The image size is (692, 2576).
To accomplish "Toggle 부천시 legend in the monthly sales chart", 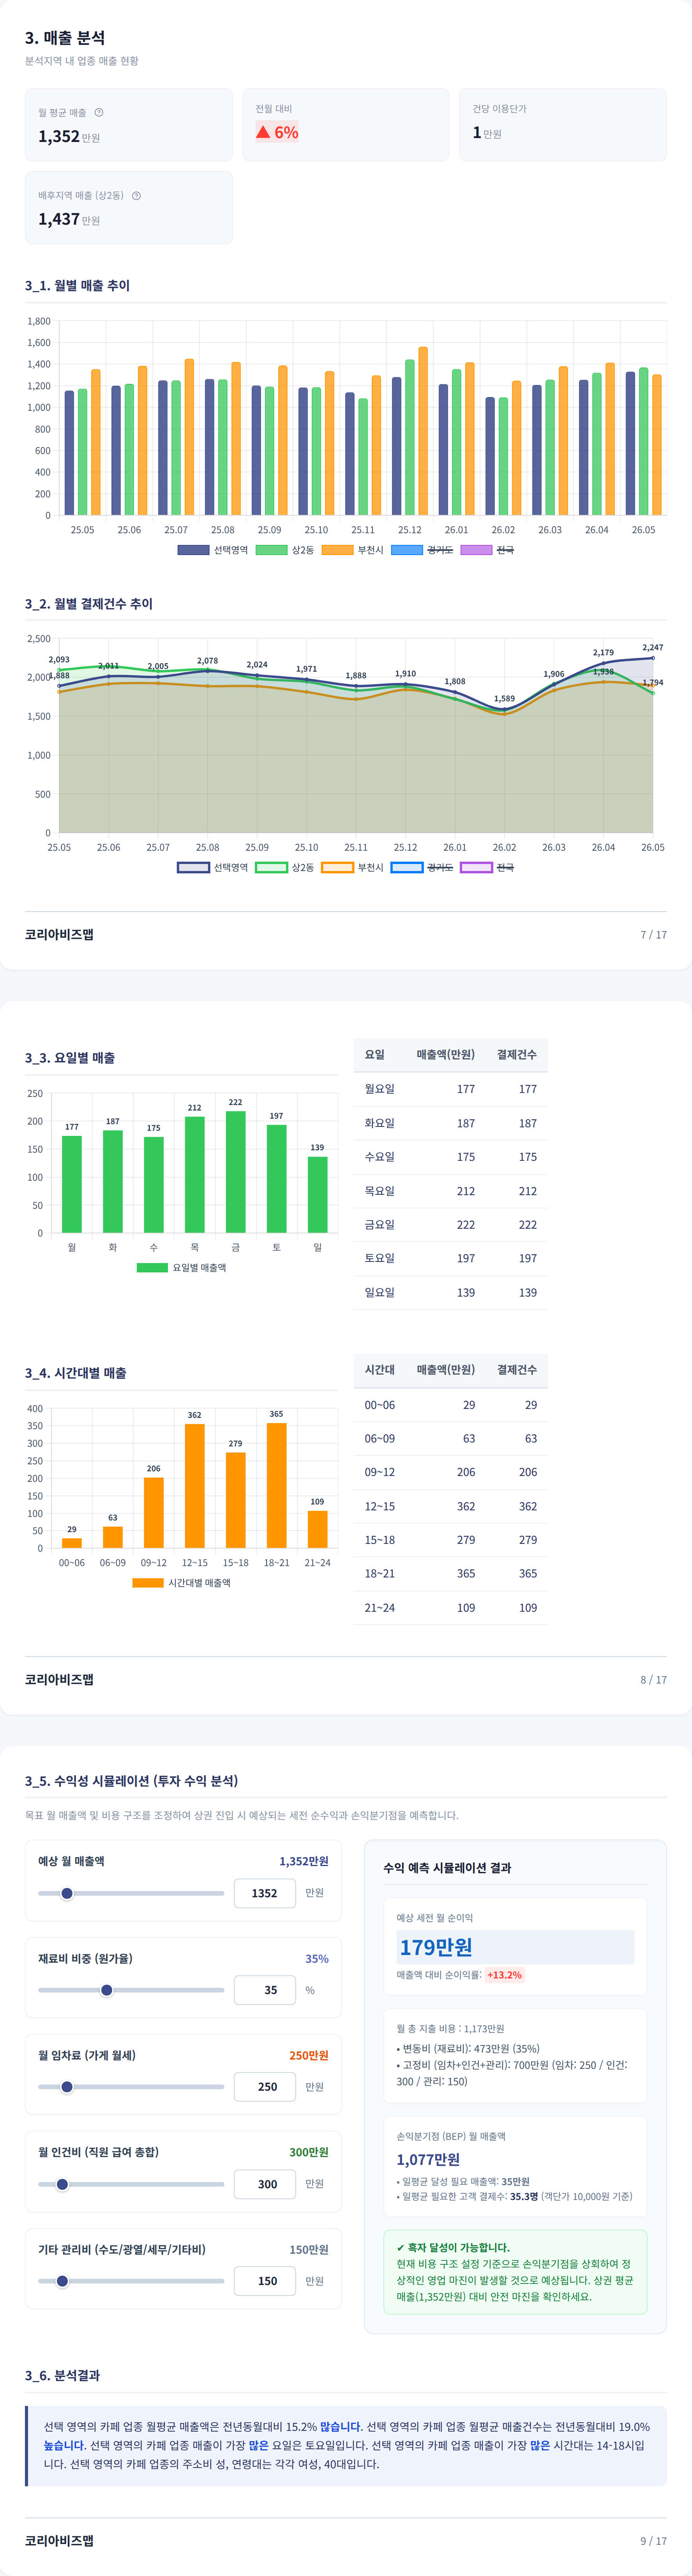I will click(353, 550).
